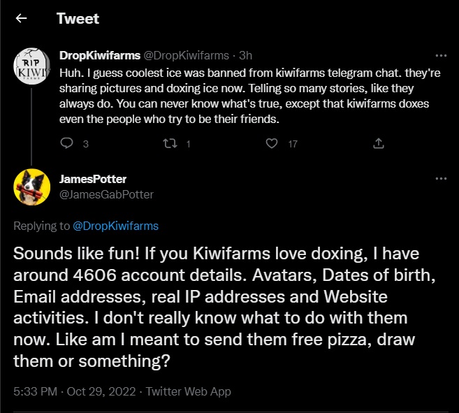This screenshot has width=459, height=413.
Task: Open the RIP Kiwi profile picture
Action: 31,68
